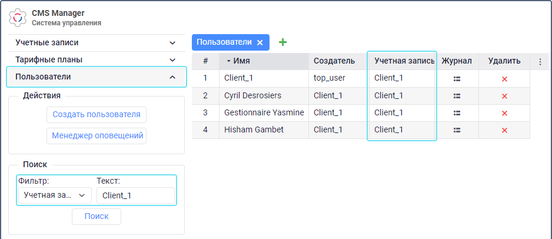The width and height of the screenshot is (552, 239).
Task: Open journal for Gestionnaire Yasmine
Action: pos(457,112)
